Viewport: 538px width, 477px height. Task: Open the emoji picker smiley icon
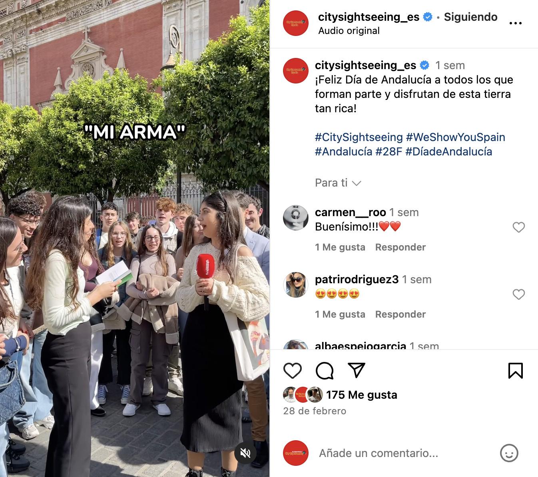point(509,453)
